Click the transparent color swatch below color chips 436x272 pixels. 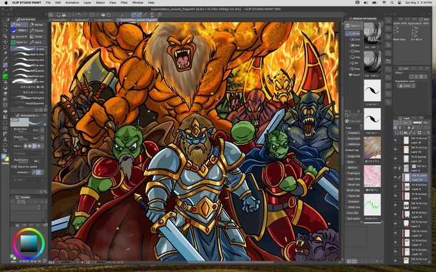click(x=5, y=164)
